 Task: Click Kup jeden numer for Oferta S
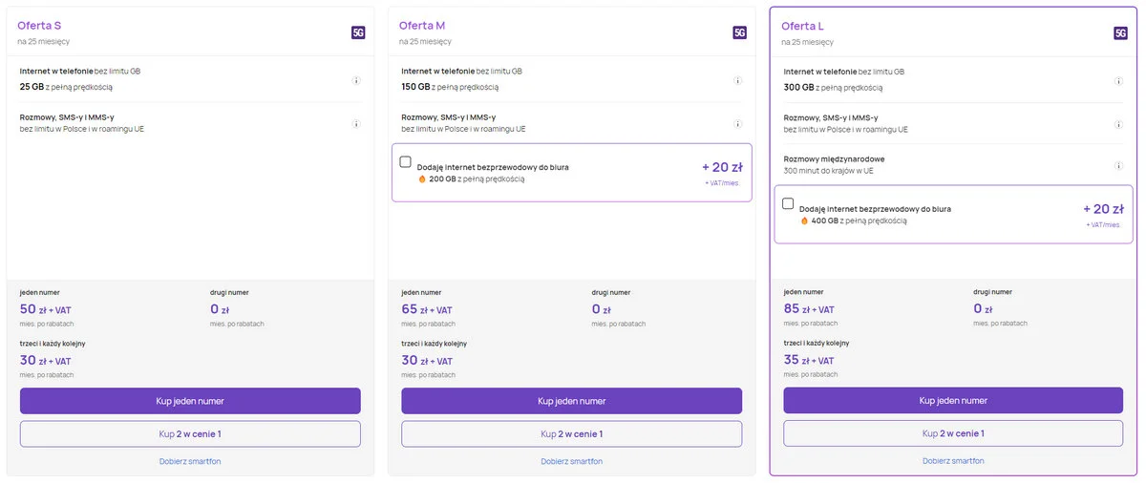click(x=190, y=401)
